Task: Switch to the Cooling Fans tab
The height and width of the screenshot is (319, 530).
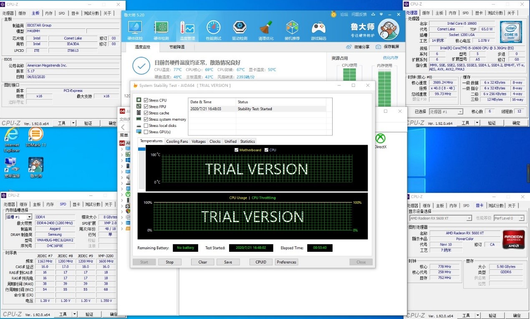Action: pyautogui.click(x=177, y=142)
